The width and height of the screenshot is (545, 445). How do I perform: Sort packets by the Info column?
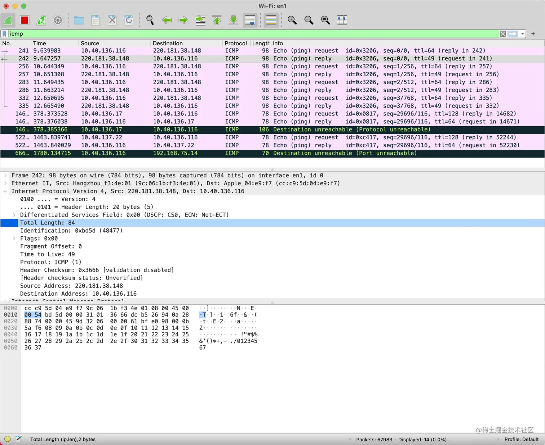coord(407,43)
